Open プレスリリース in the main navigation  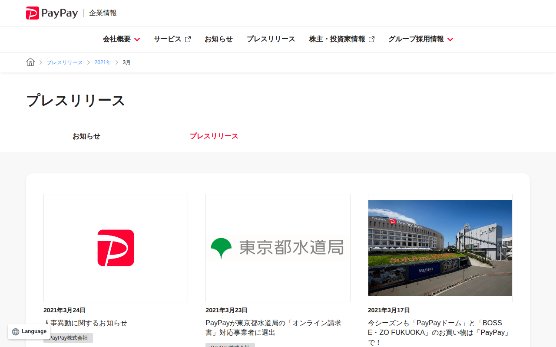pos(271,39)
